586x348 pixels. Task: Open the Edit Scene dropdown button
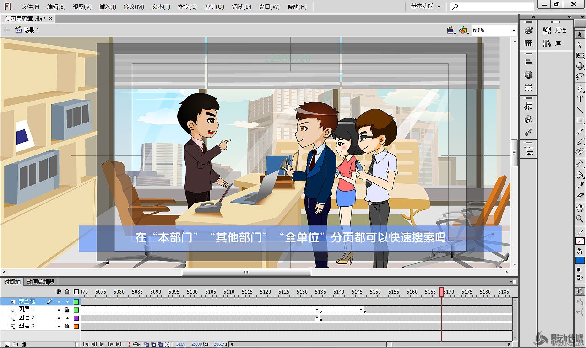(451, 30)
